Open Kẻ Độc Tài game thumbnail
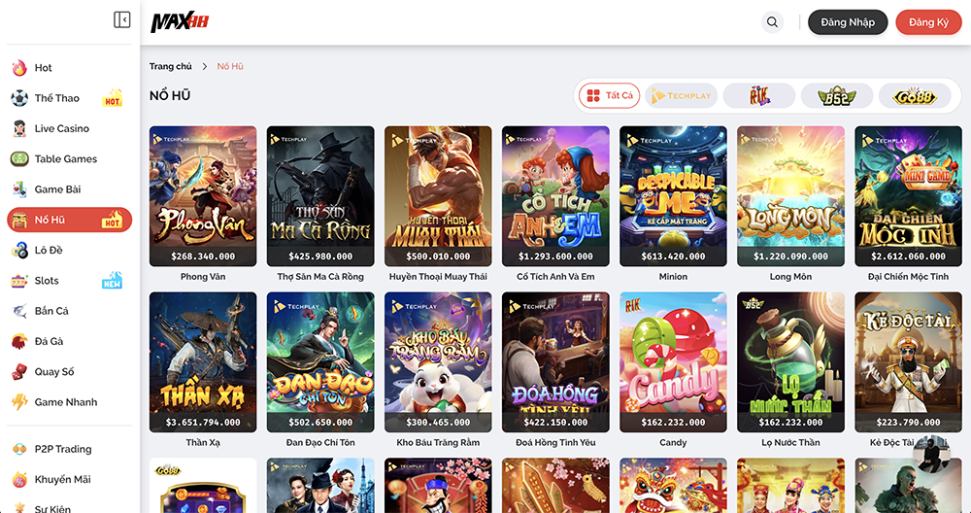This screenshot has width=971, height=513. 909,362
